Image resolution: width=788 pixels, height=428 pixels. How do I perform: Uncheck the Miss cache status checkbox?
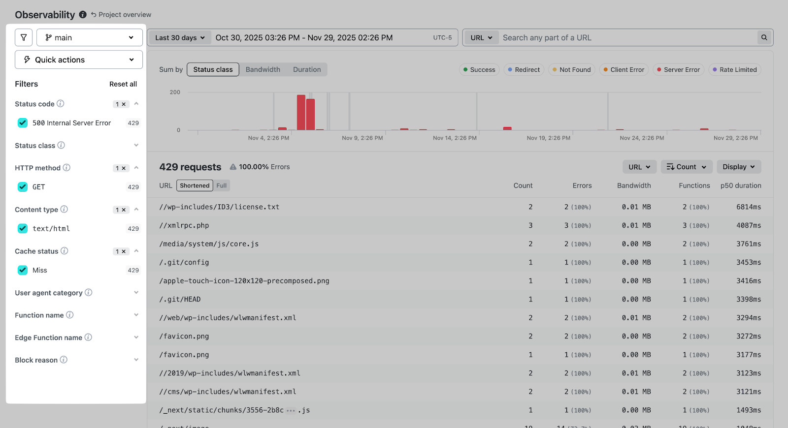pyautogui.click(x=23, y=270)
